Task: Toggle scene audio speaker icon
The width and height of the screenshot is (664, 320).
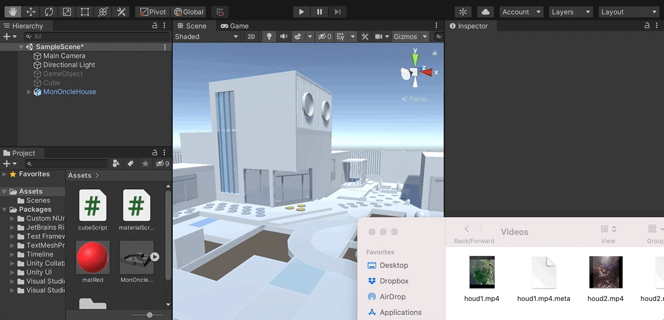Action: (284, 36)
